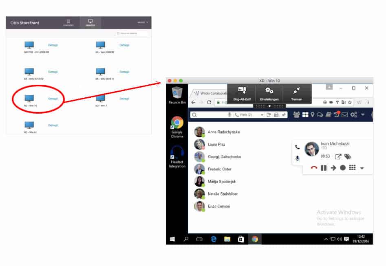Open the voicemail envelope icon
386x266 pixels.
click(344, 114)
